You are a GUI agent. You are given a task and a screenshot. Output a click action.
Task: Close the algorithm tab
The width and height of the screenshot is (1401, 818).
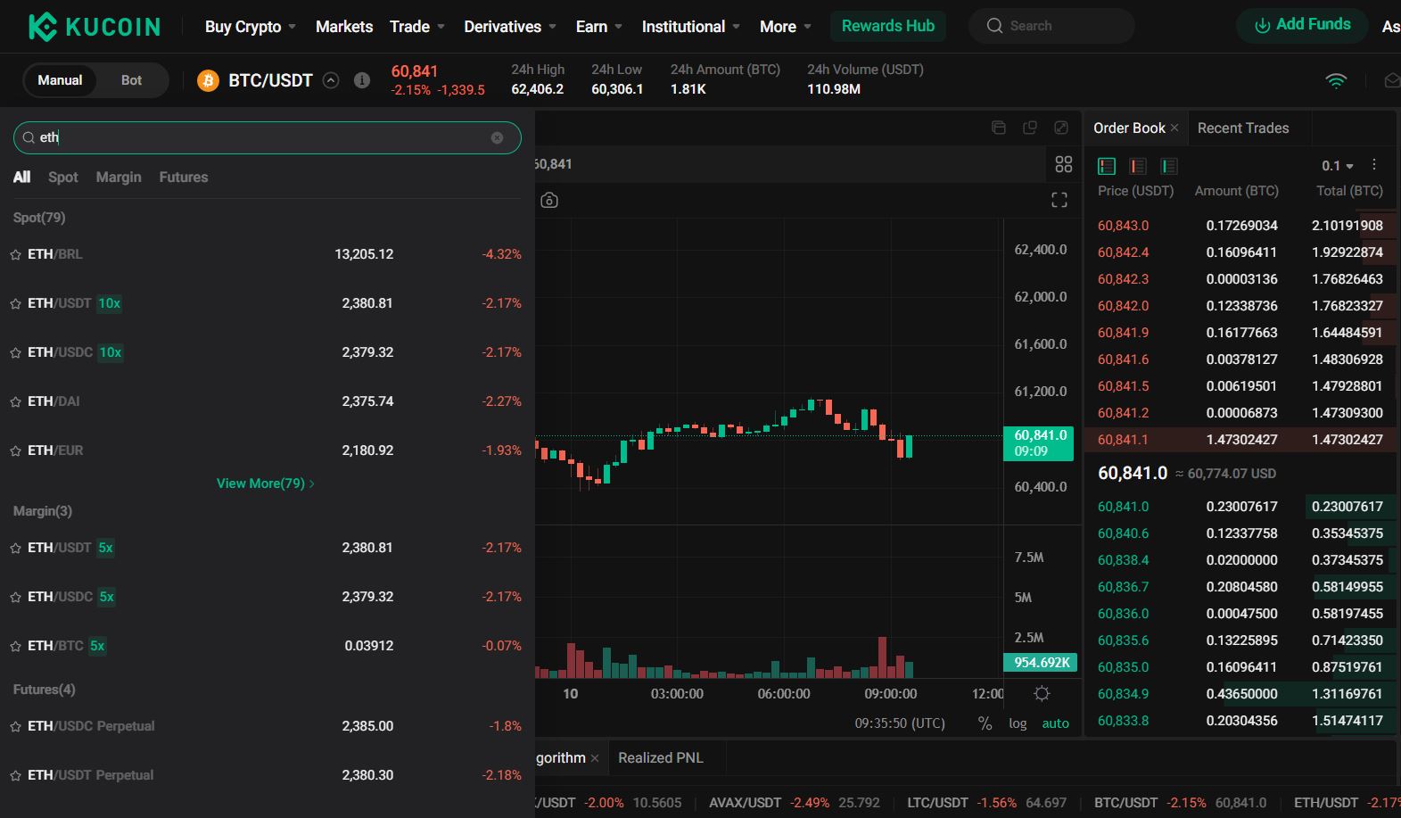tap(595, 758)
